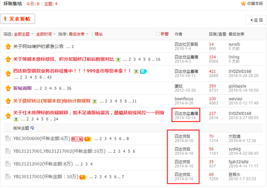Click the digest badge icon on 四达新型借款业务 thread
This screenshot has width=267, height=188.
pos(143,71)
